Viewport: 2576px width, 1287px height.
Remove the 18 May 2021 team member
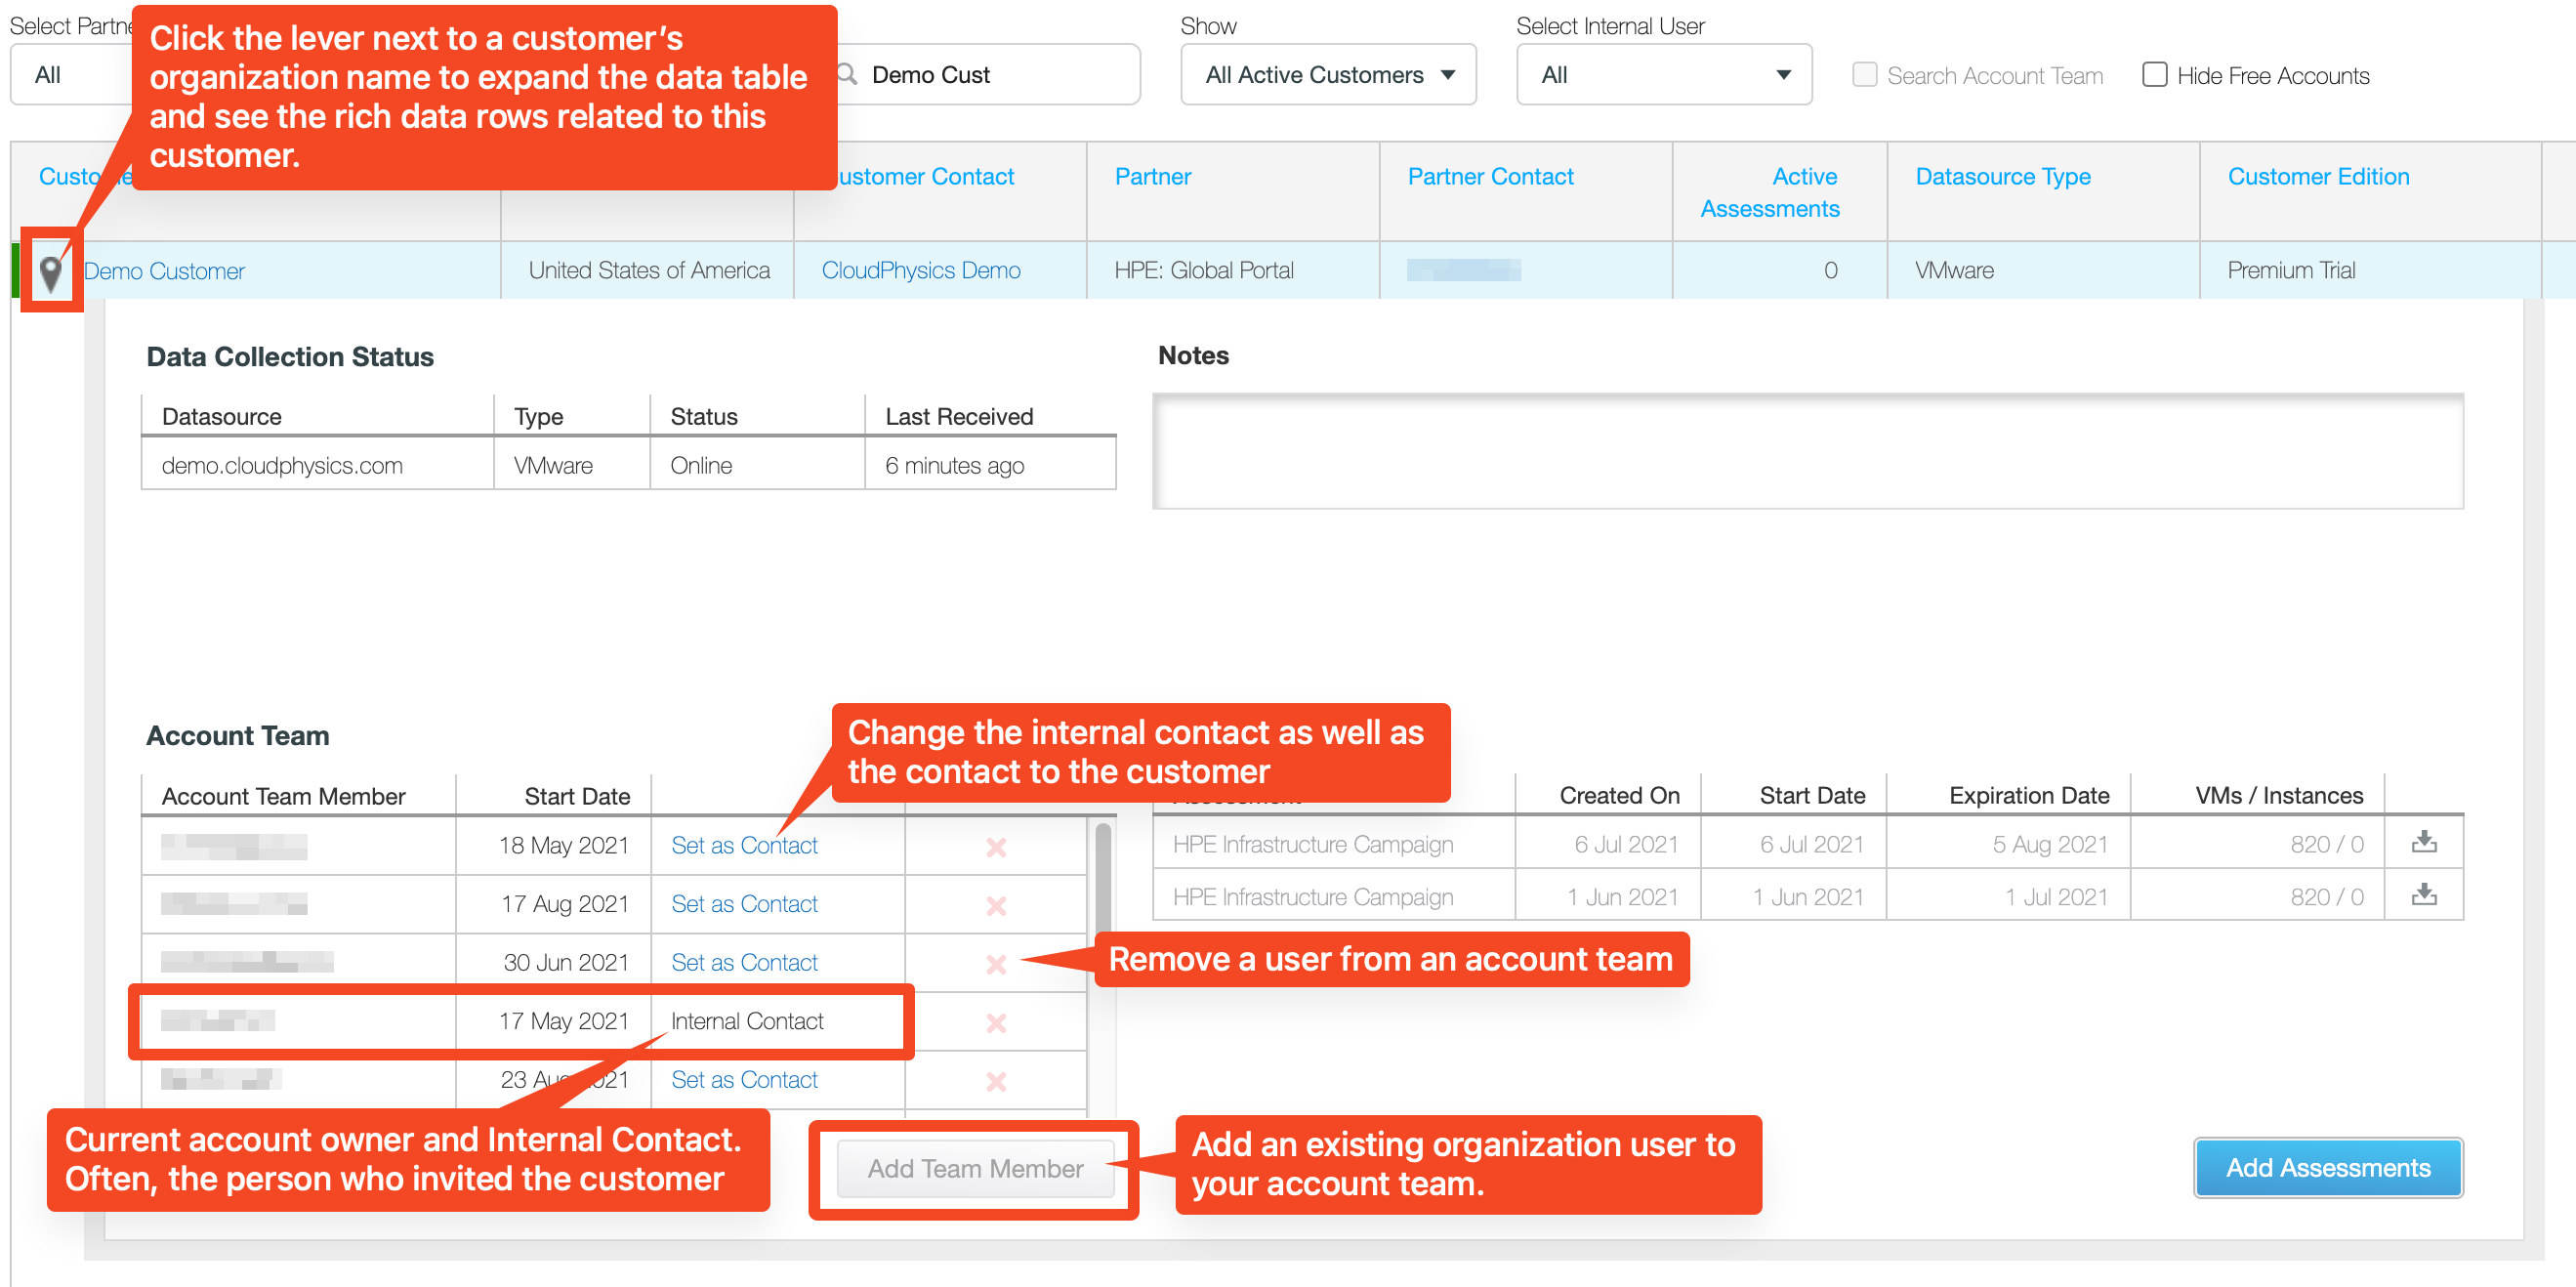click(995, 847)
